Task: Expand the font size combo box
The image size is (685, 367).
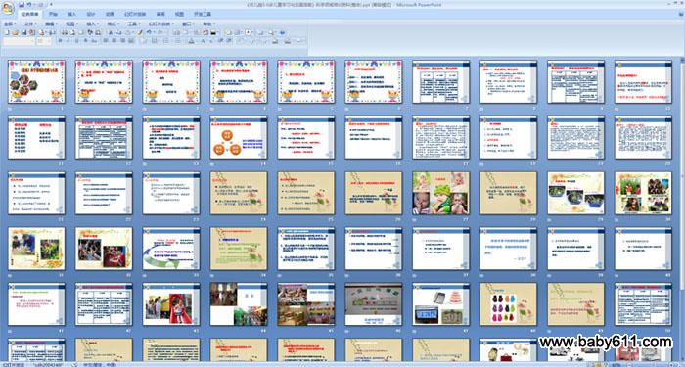Action: pos(44,41)
